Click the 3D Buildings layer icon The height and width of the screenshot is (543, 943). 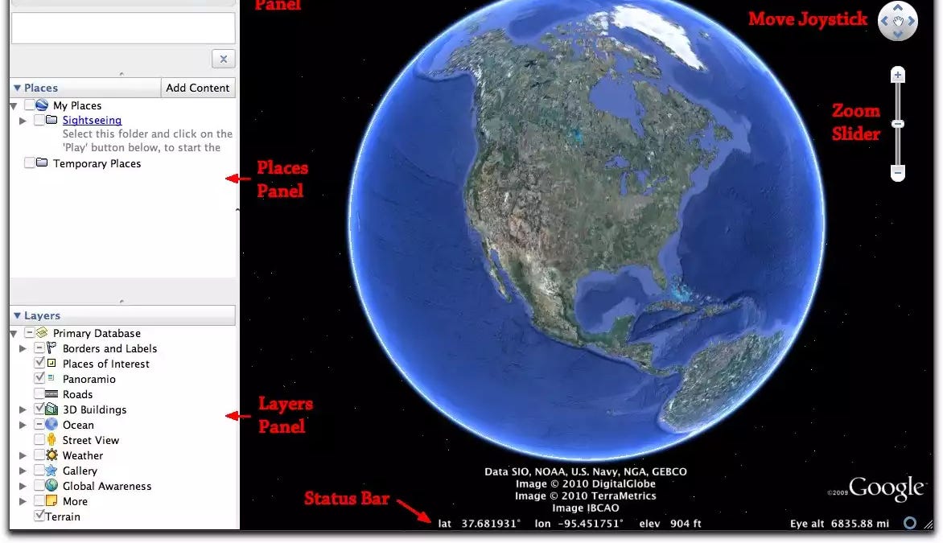(x=52, y=409)
